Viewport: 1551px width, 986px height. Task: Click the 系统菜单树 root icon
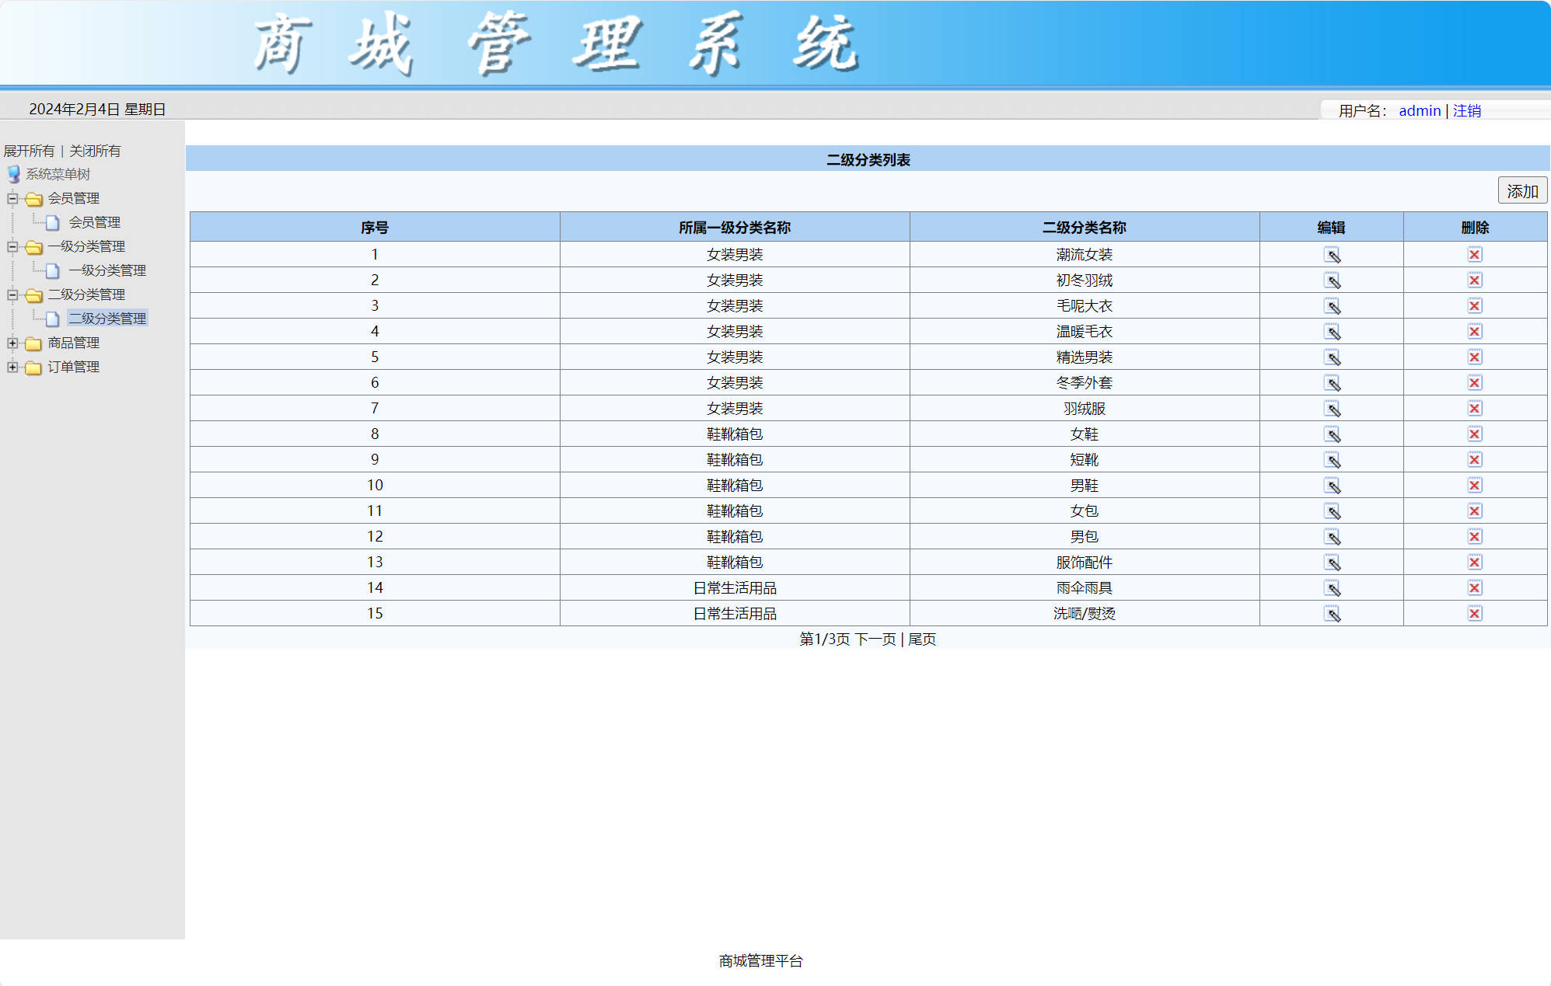14,173
